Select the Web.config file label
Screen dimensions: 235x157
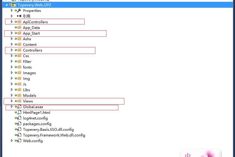[33, 141]
